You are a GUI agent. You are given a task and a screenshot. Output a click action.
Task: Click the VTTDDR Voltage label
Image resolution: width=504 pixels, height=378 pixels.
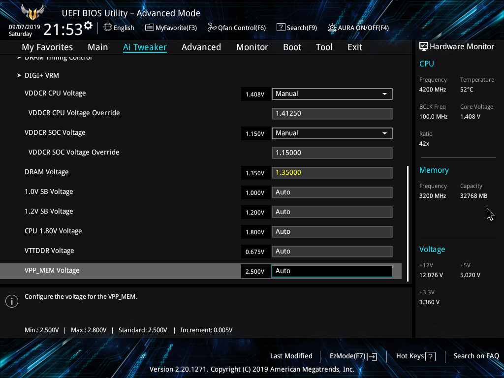[x=49, y=251]
